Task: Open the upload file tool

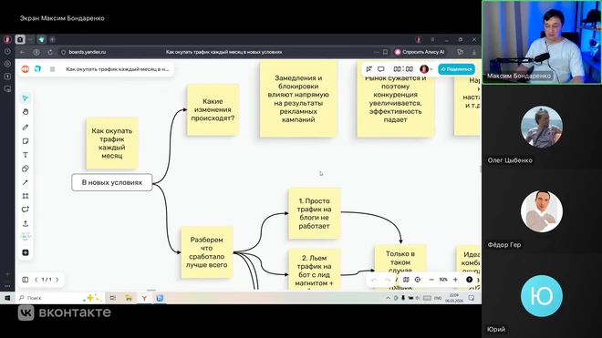Action: coord(26,223)
